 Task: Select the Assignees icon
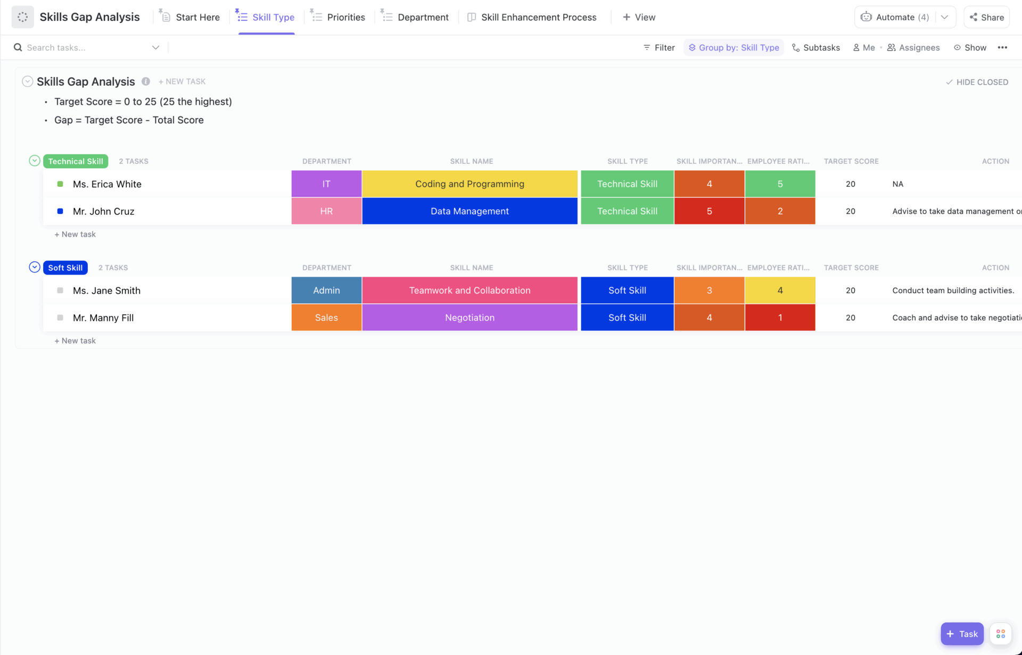(x=891, y=47)
